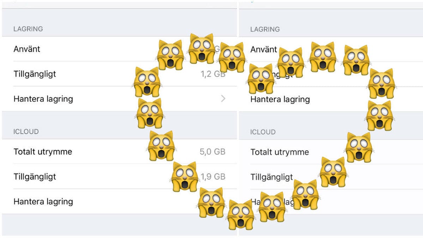The width and height of the screenshot is (423, 238).
Task: Tap the 1,2 GB Tillgängligt value
Action: click(x=213, y=74)
